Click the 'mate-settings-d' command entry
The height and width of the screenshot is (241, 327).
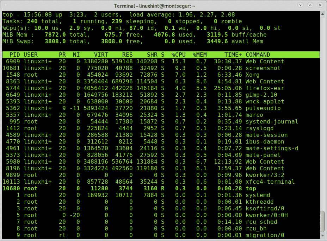click(x=272, y=148)
